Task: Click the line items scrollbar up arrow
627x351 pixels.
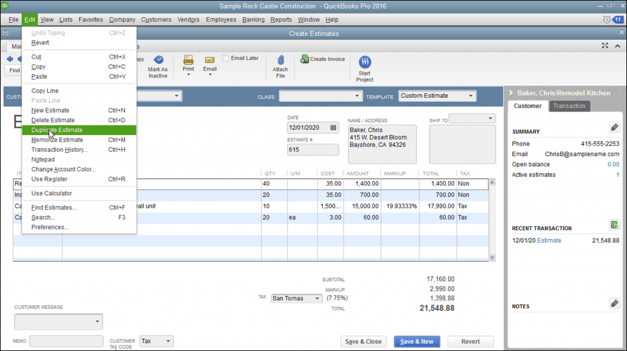Action: coord(492,182)
